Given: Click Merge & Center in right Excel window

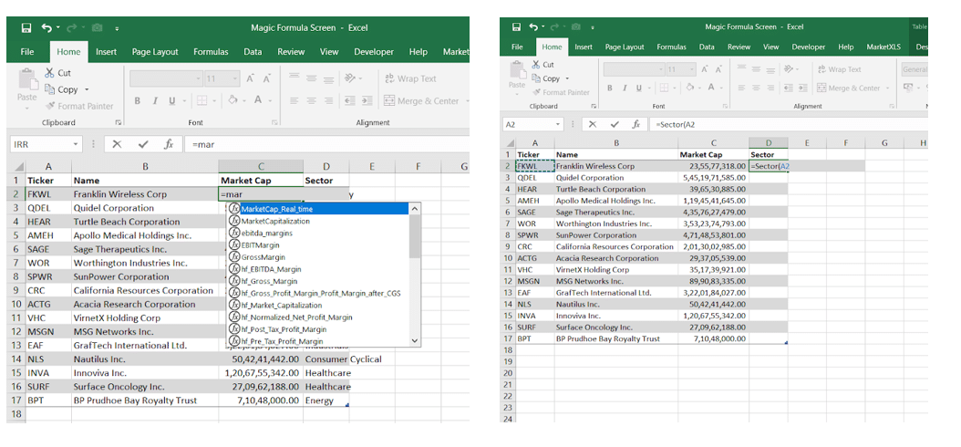Looking at the screenshot, I should pos(848,88).
